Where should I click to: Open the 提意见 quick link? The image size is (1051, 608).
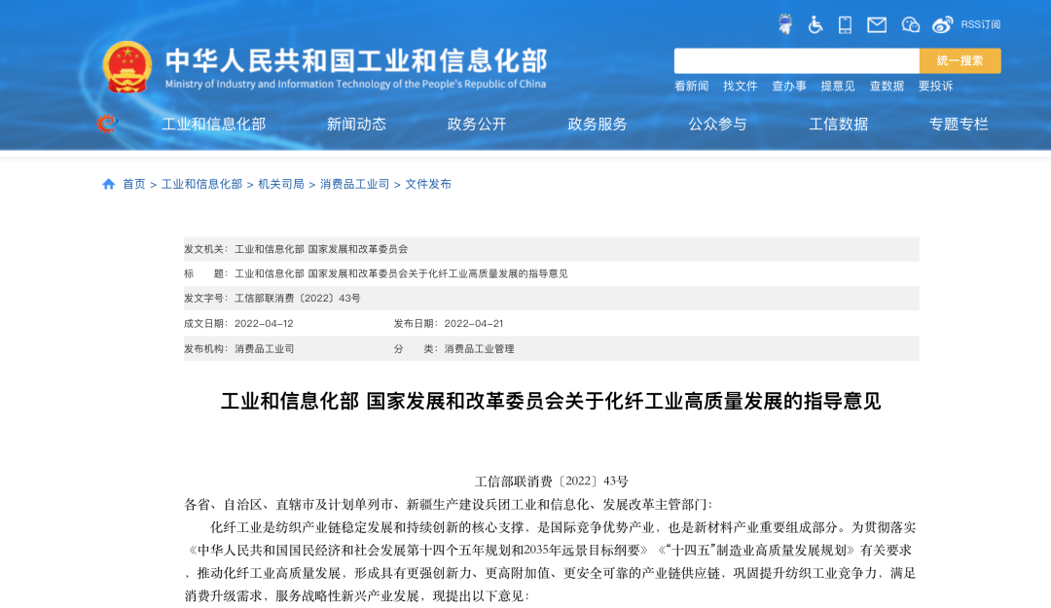838,86
